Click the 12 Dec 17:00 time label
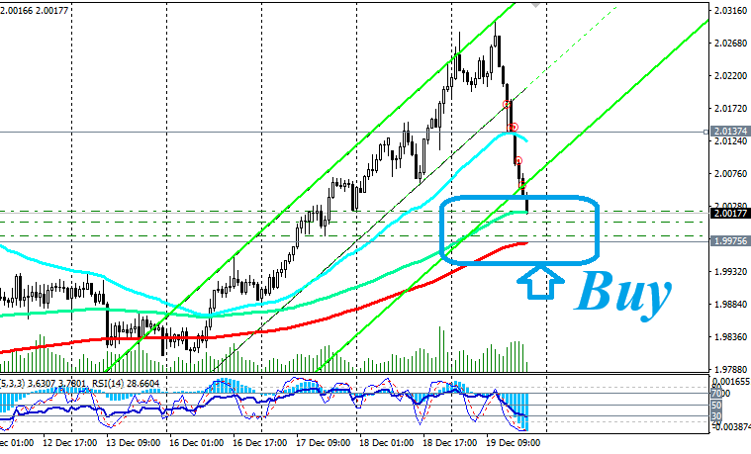The image size is (751, 454). 69,442
